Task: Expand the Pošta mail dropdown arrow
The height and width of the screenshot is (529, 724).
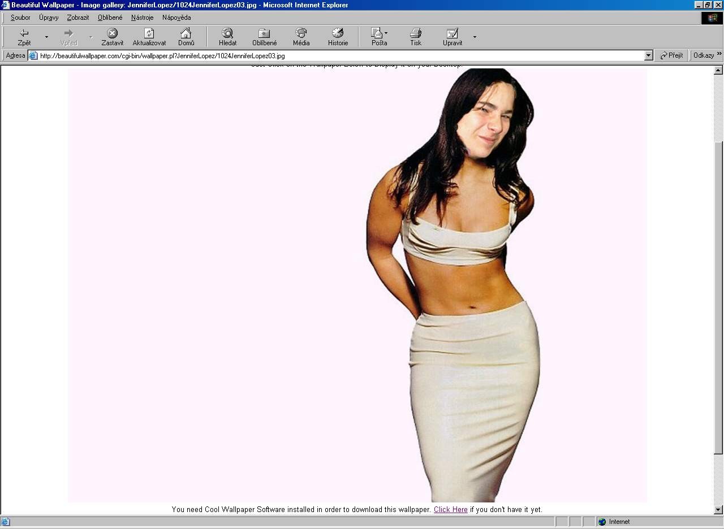Action: coord(386,33)
